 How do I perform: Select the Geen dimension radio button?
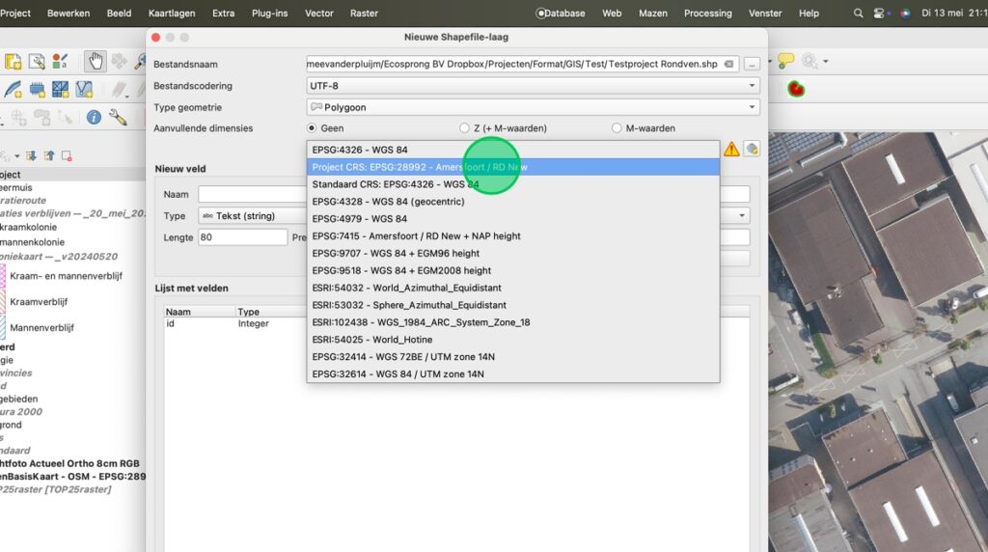point(312,128)
